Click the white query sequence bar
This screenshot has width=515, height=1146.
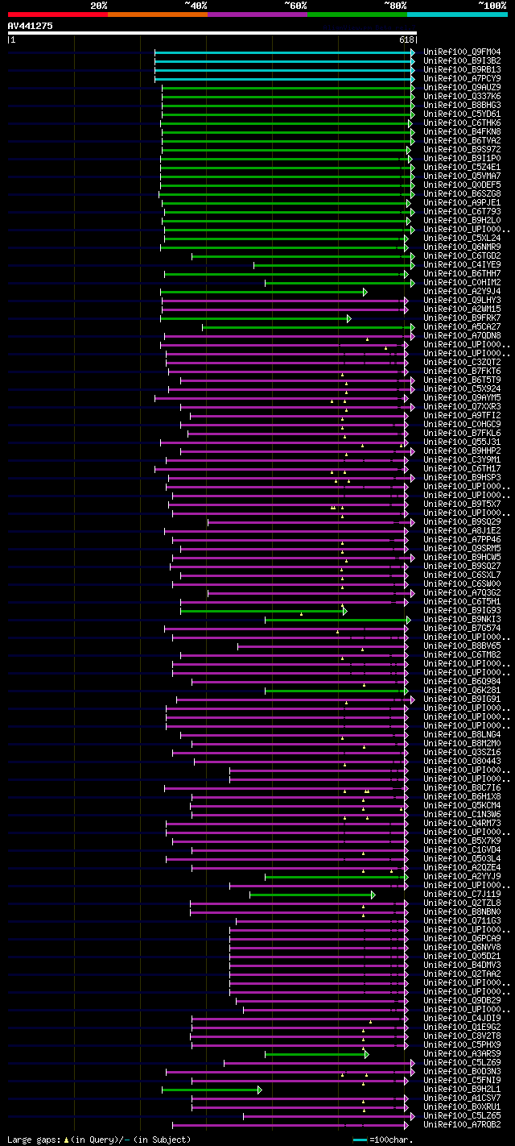212,33
